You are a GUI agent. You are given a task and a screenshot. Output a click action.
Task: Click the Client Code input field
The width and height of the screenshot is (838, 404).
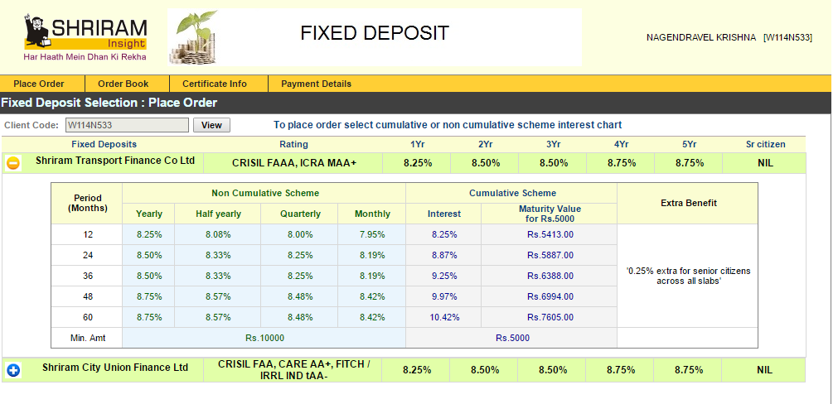point(127,125)
